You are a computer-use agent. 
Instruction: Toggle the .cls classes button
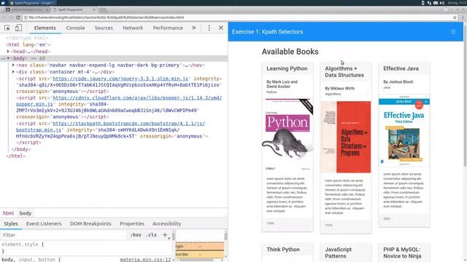tap(151, 235)
